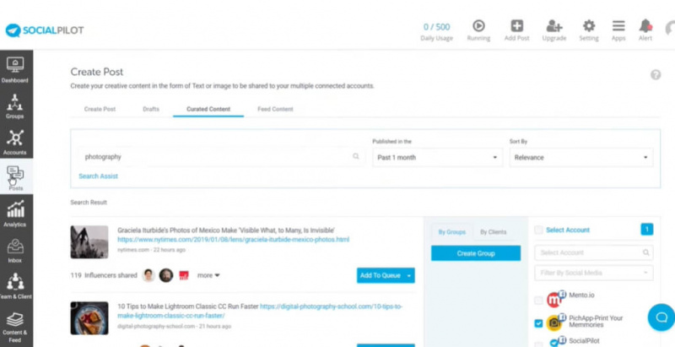
Task: Open the Search Assist link
Action: coord(98,176)
